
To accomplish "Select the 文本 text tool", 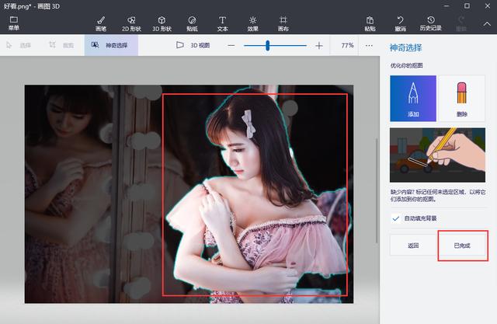I will [x=222, y=24].
